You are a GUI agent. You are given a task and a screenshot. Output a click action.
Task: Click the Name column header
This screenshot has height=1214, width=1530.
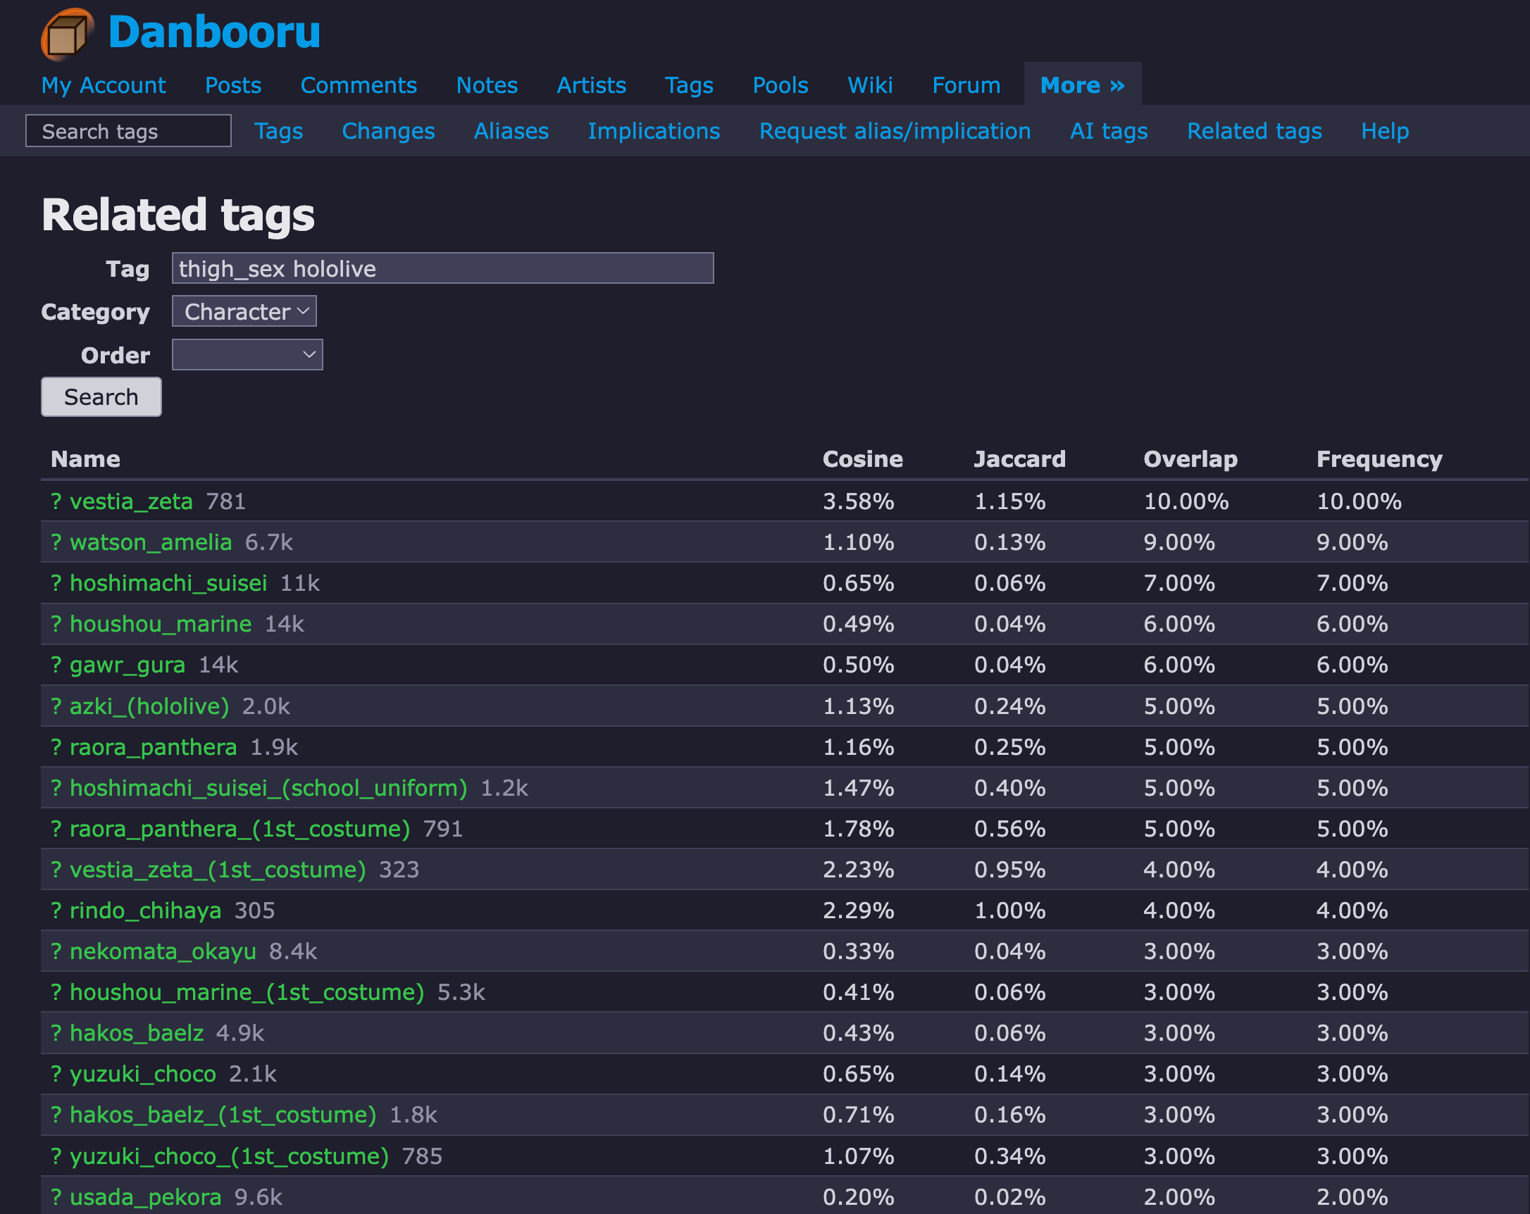(85, 460)
